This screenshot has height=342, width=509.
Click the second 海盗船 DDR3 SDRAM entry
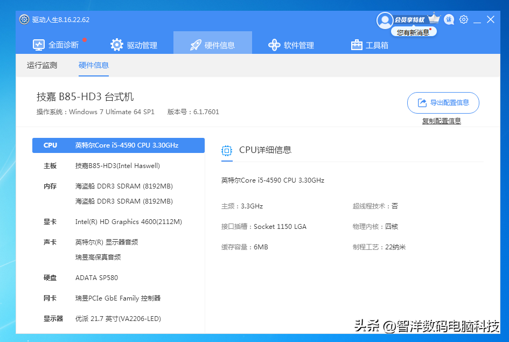click(x=124, y=201)
